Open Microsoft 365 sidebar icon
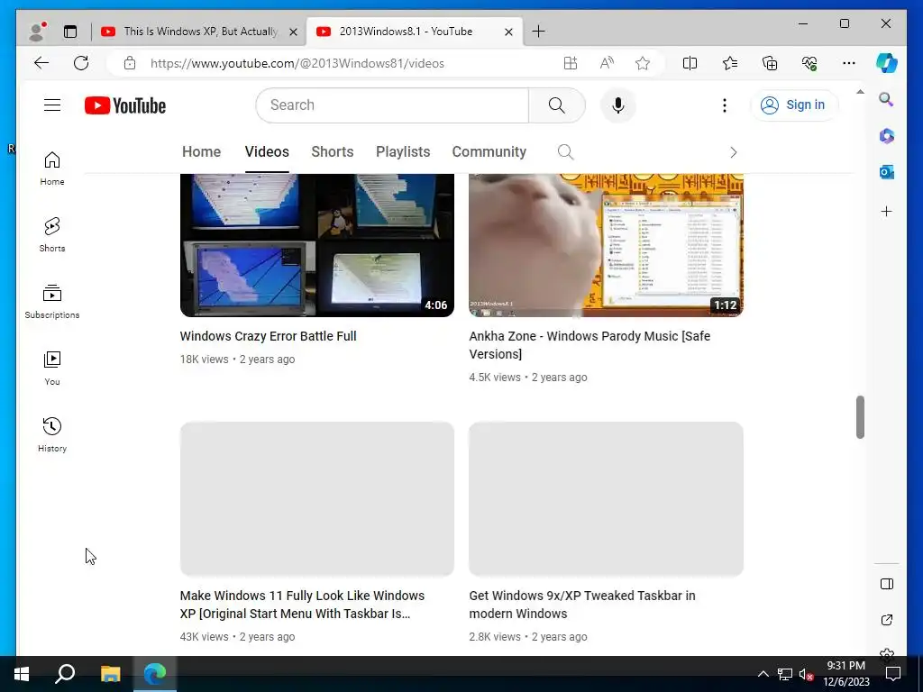923x692 pixels. click(x=887, y=136)
